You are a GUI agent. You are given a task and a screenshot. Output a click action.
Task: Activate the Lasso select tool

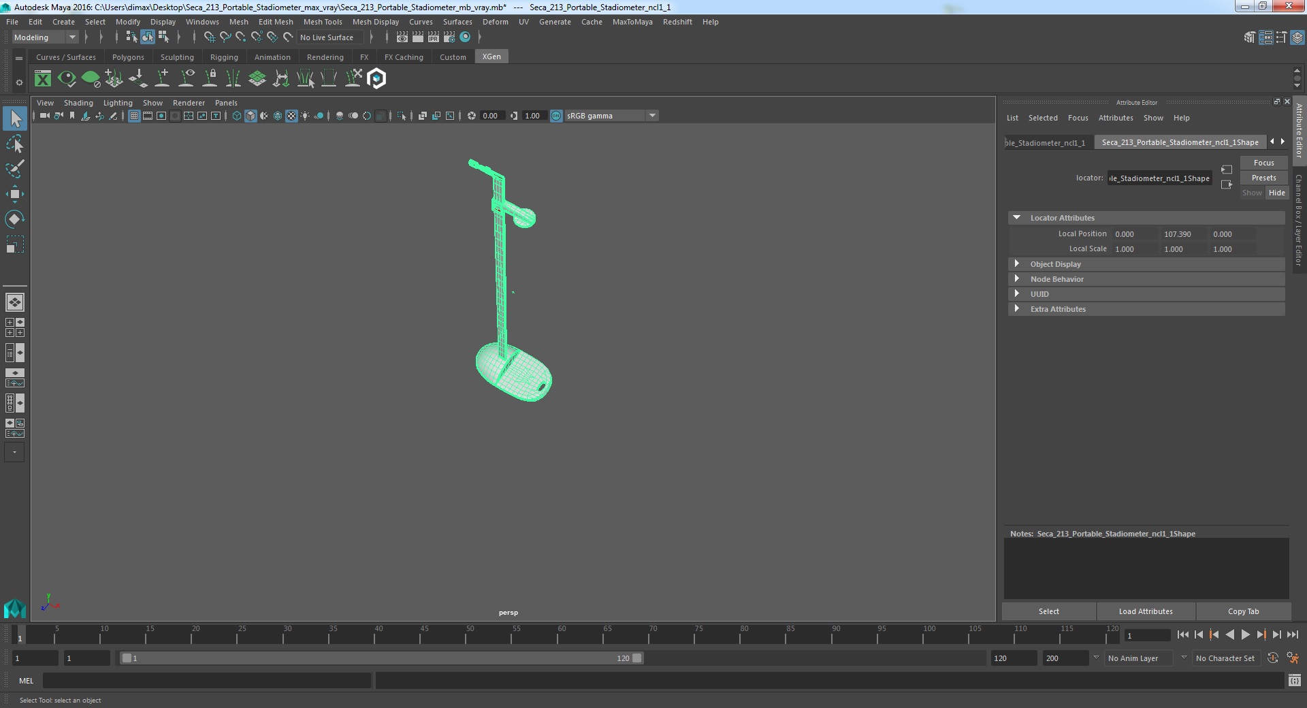15,144
